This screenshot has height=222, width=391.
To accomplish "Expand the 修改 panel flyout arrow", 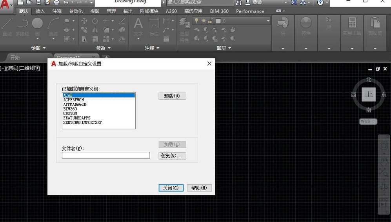I will pos(109,48).
